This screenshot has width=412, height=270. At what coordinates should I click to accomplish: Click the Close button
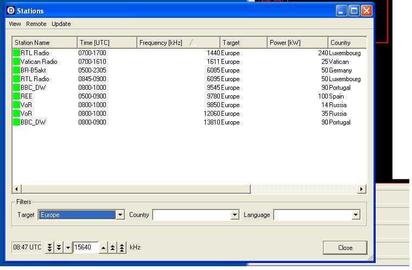coord(345,247)
